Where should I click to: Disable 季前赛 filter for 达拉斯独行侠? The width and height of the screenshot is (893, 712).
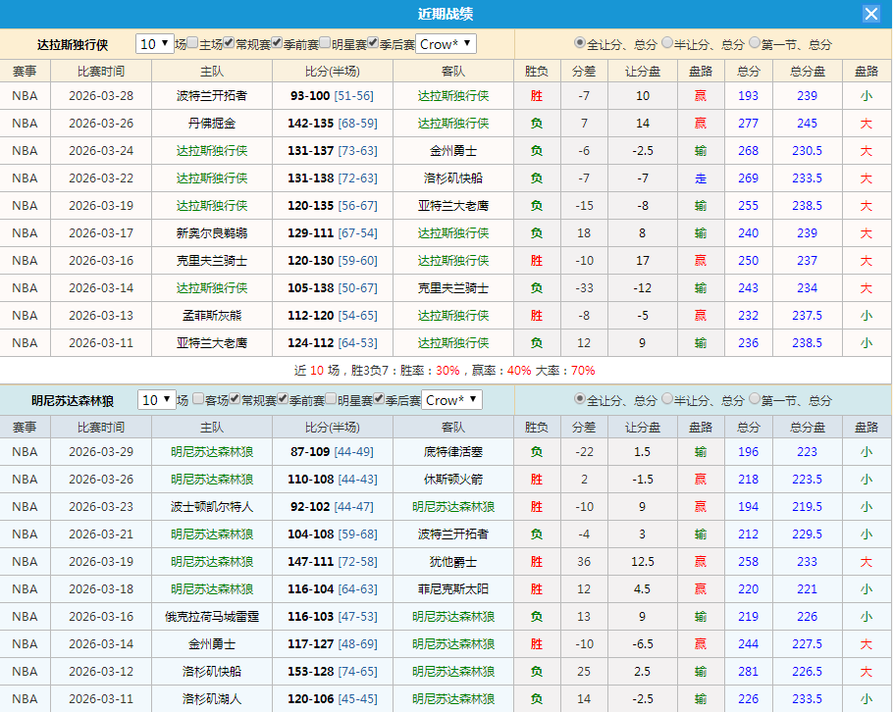(275, 43)
